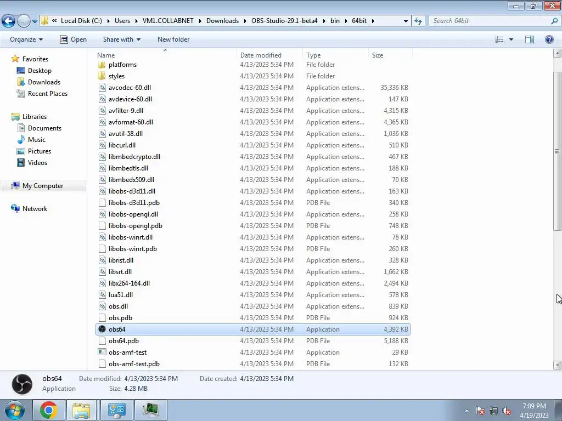
Task: Select My Computer in navigation pane
Action: (43, 185)
